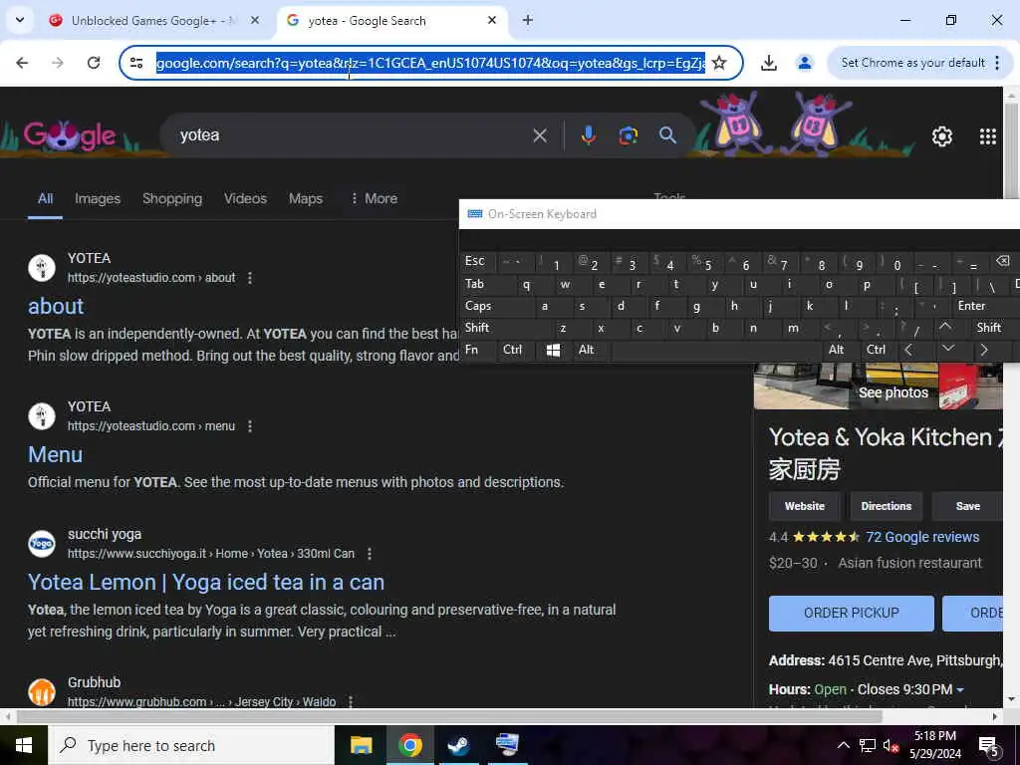Click the magnifier search icon
The height and width of the screenshot is (765, 1020).
tap(667, 135)
